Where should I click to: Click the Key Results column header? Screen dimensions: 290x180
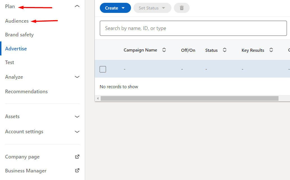pos(253,50)
